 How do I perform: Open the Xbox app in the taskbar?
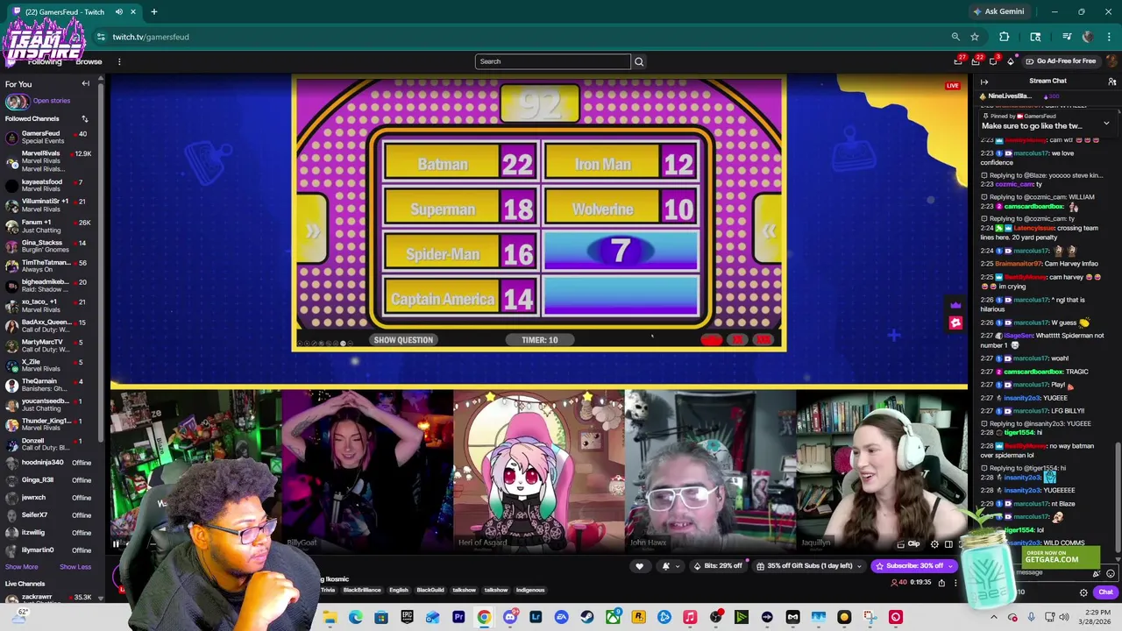(613, 617)
